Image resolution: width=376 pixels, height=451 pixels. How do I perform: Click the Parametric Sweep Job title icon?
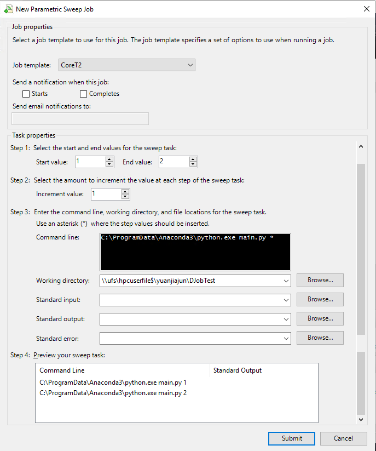(x=8, y=9)
